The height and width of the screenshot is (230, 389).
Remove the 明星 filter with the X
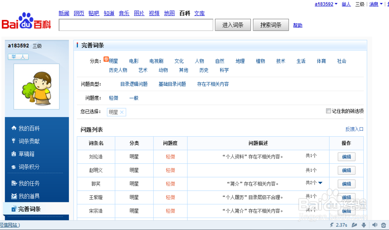coord(122,112)
